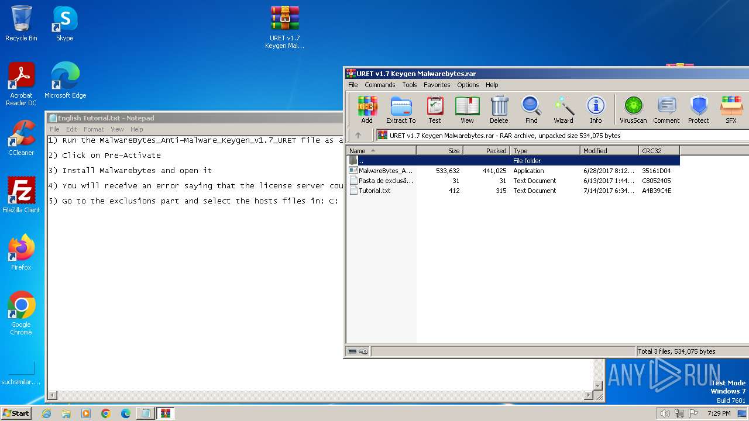This screenshot has width=749, height=421.
Task: Select the Google Chrome desktop shortcut
Action: tap(21, 314)
